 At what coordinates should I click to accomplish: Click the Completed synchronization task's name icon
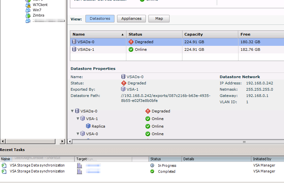(4, 171)
